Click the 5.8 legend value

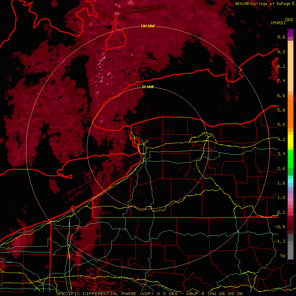coord(281,110)
